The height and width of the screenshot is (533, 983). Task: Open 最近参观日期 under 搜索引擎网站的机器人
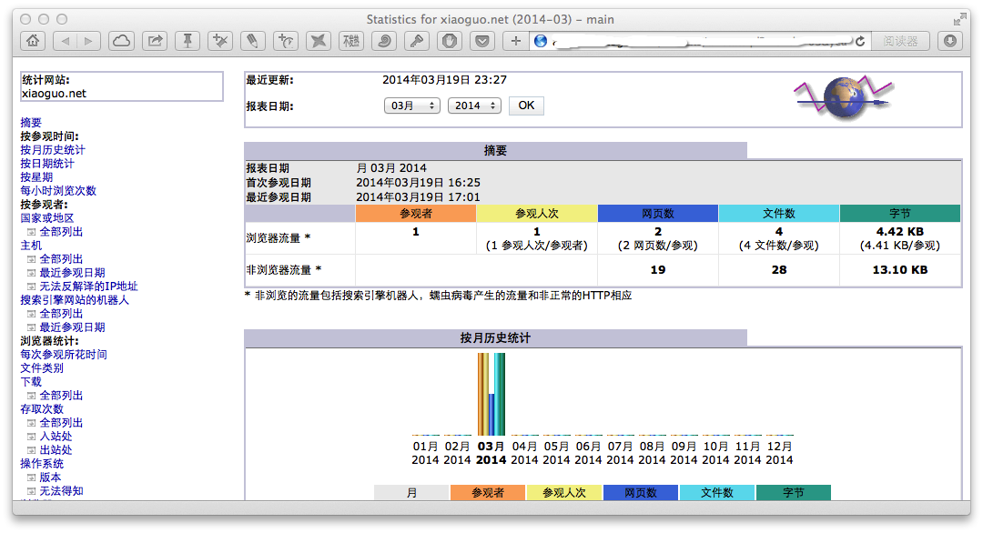[72, 327]
